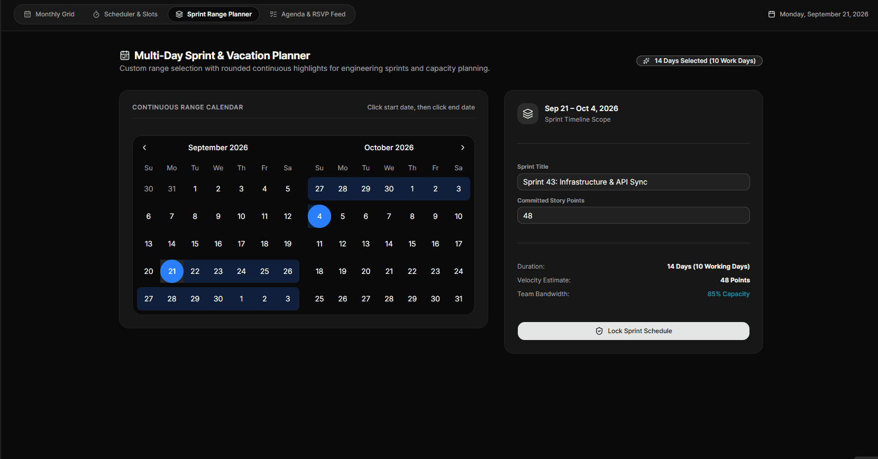Choose October 9 in the calendar
The width and height of the screenshot is (878, 459).
pos(435,216)
